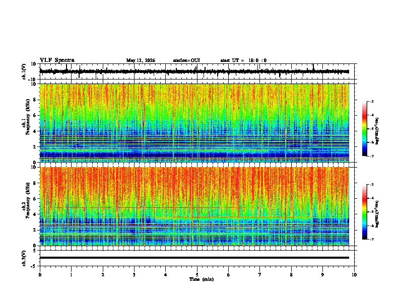
Task: Click the 5 minute tick on time axis
Action: [197, 275]
